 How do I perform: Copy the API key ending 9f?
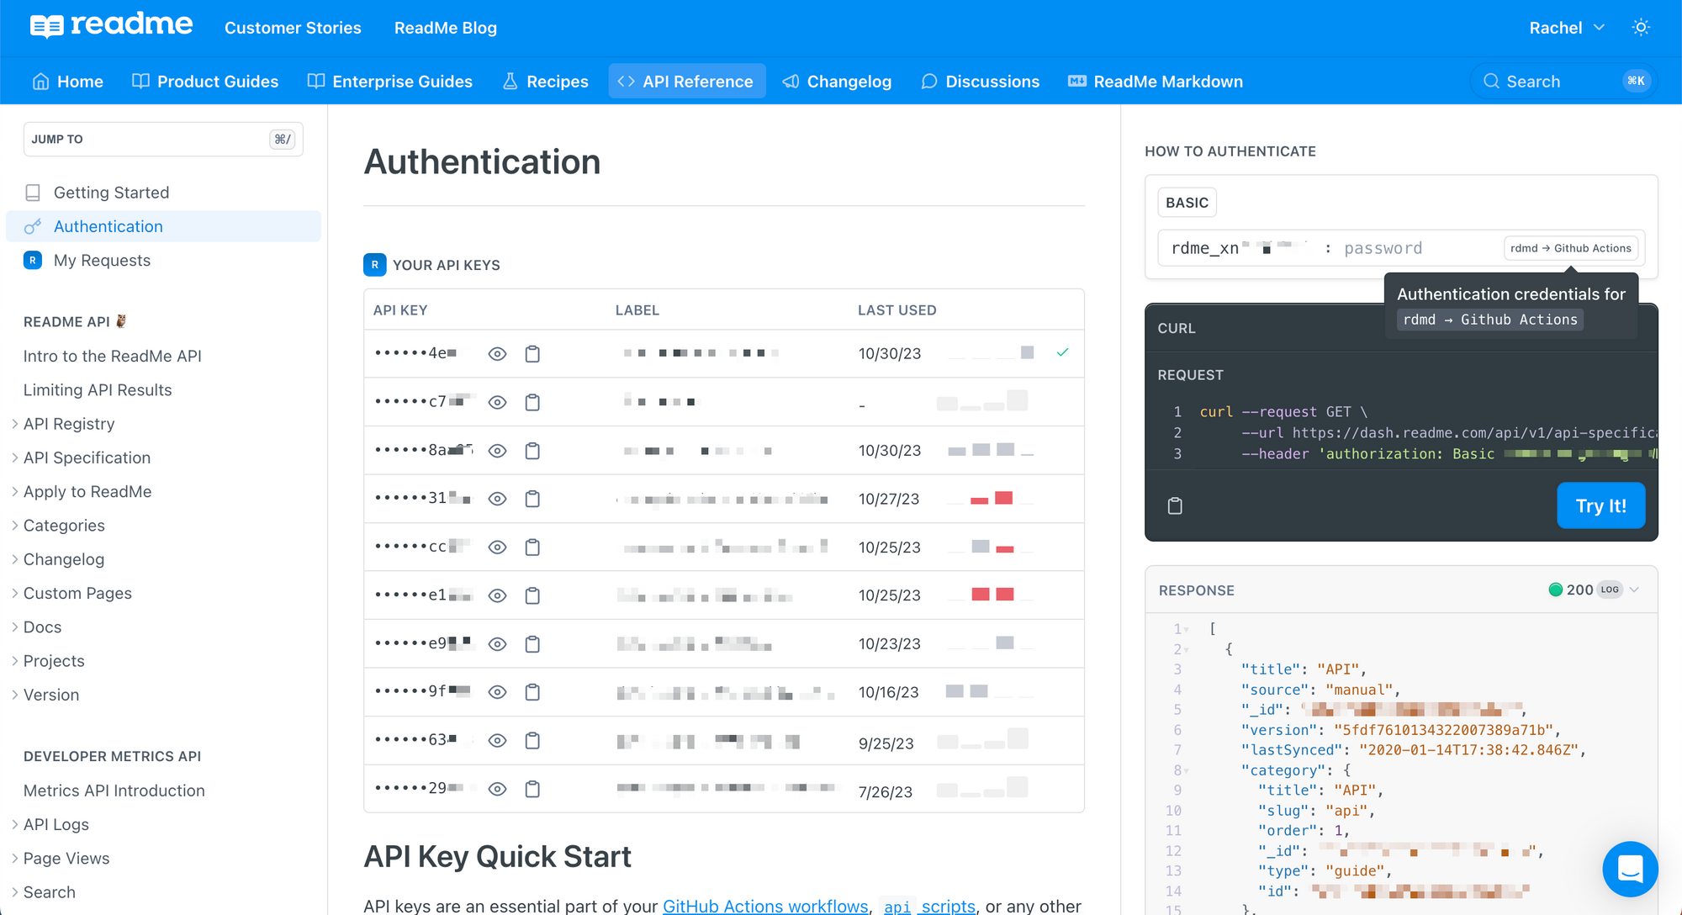click(532, 692)
